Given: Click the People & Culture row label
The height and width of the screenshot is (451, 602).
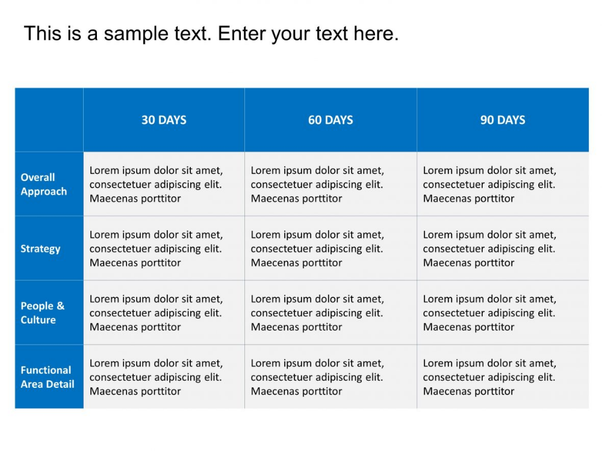Looking at the screenshot, I should (43, 313).
